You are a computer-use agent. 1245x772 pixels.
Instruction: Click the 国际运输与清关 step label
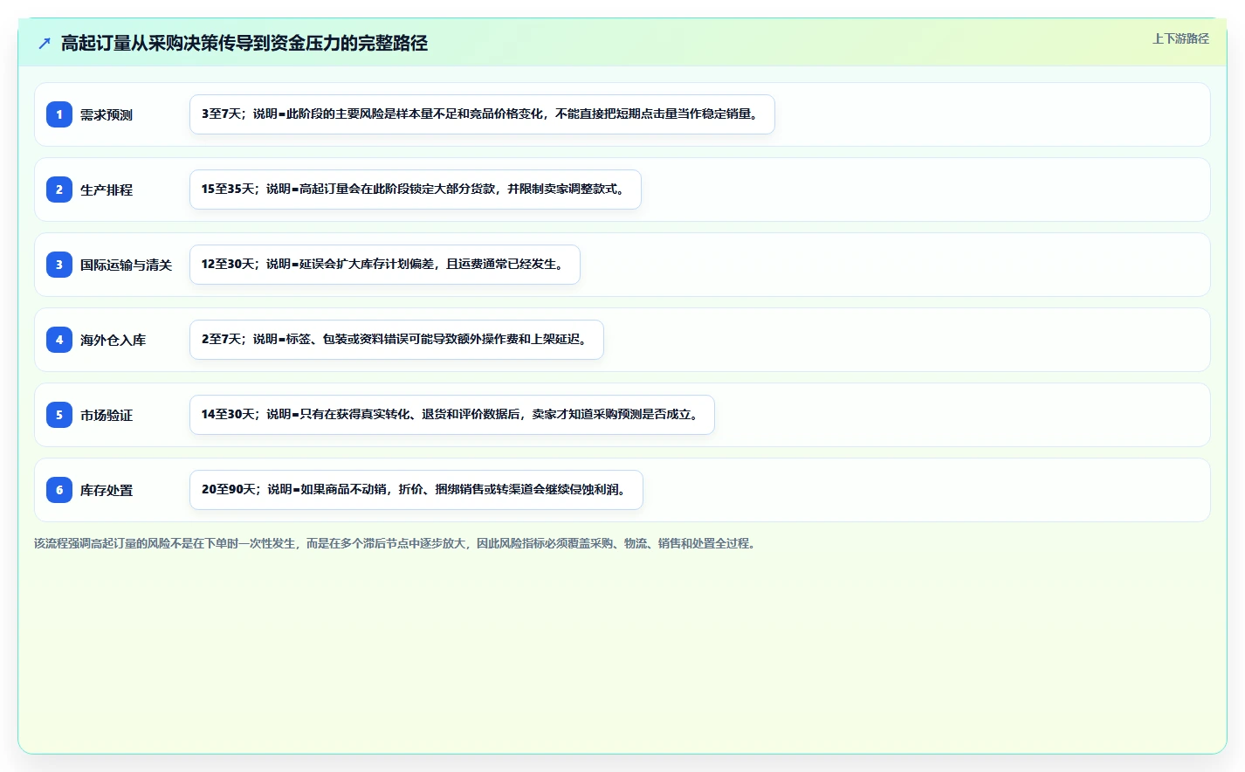(126, 265)
